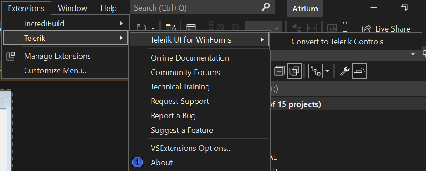Open the Window menu
426x171 pixels.
tap(72, 8)
